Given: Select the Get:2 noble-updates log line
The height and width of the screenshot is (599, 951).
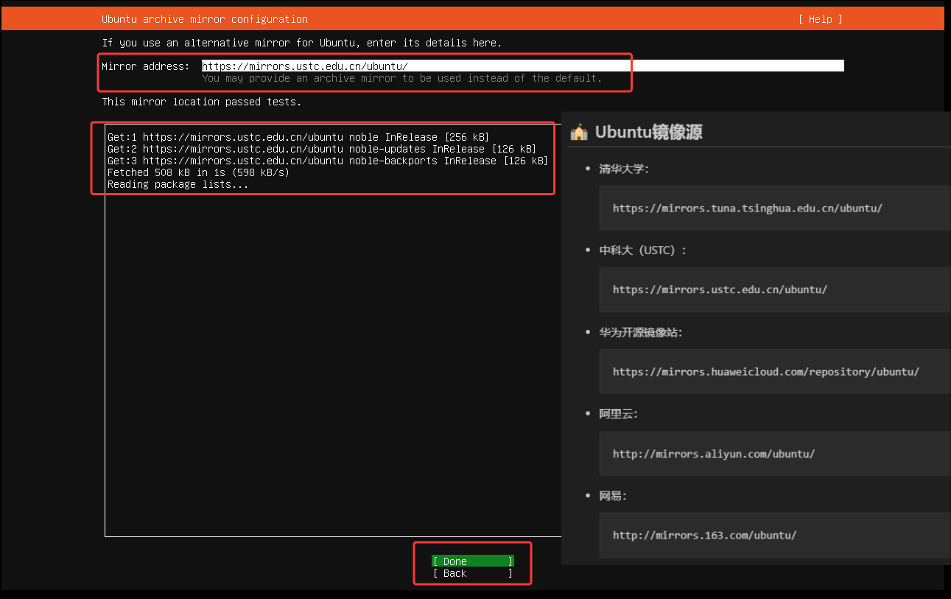Looking at the screenshot, I should (321, 149).
